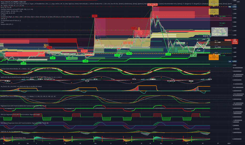Select the HPPv5.0 indicator legend
Viewport: 245px width, 145px height.
(x=116, y=4)
